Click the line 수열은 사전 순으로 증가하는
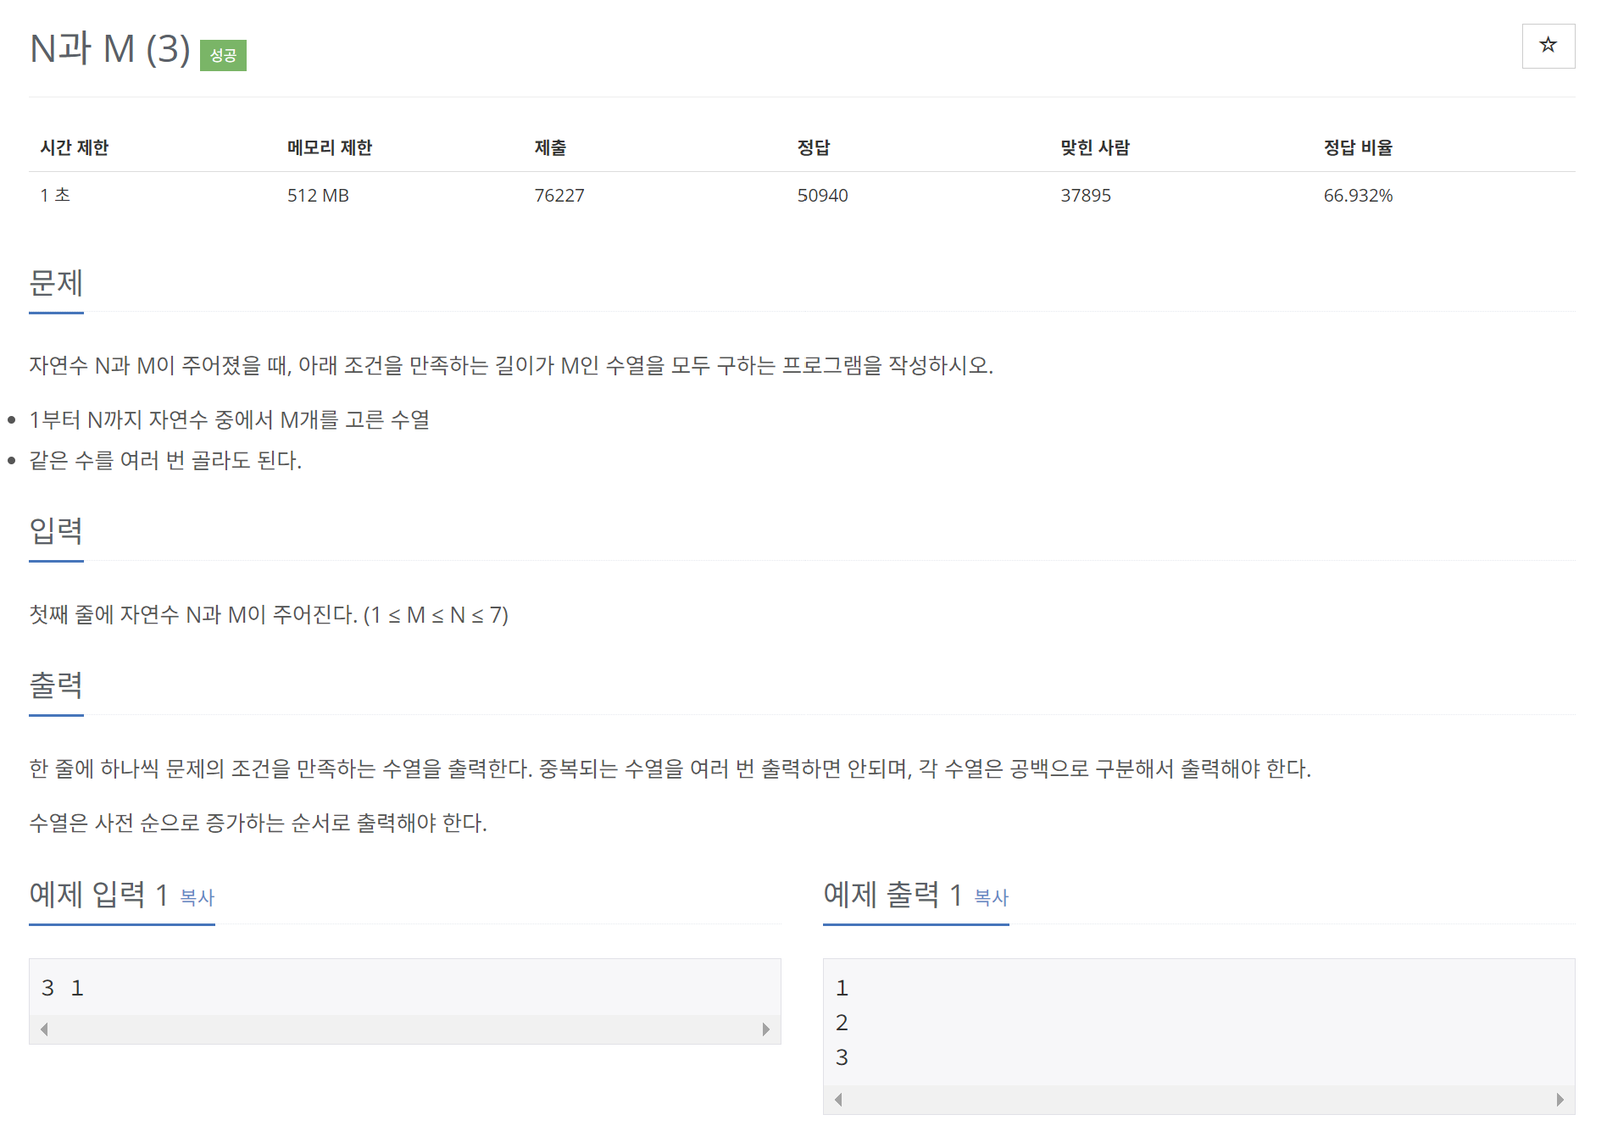 [x=259, y=823]
